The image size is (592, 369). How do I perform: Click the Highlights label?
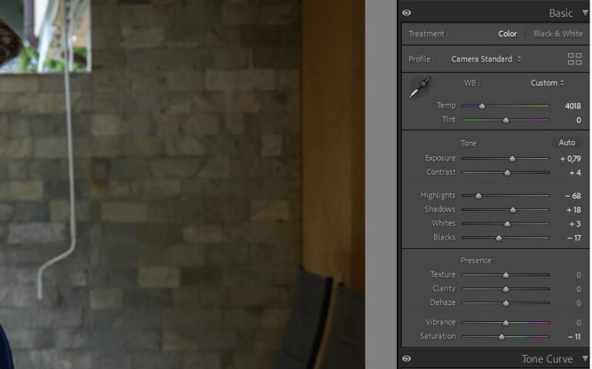438,196
